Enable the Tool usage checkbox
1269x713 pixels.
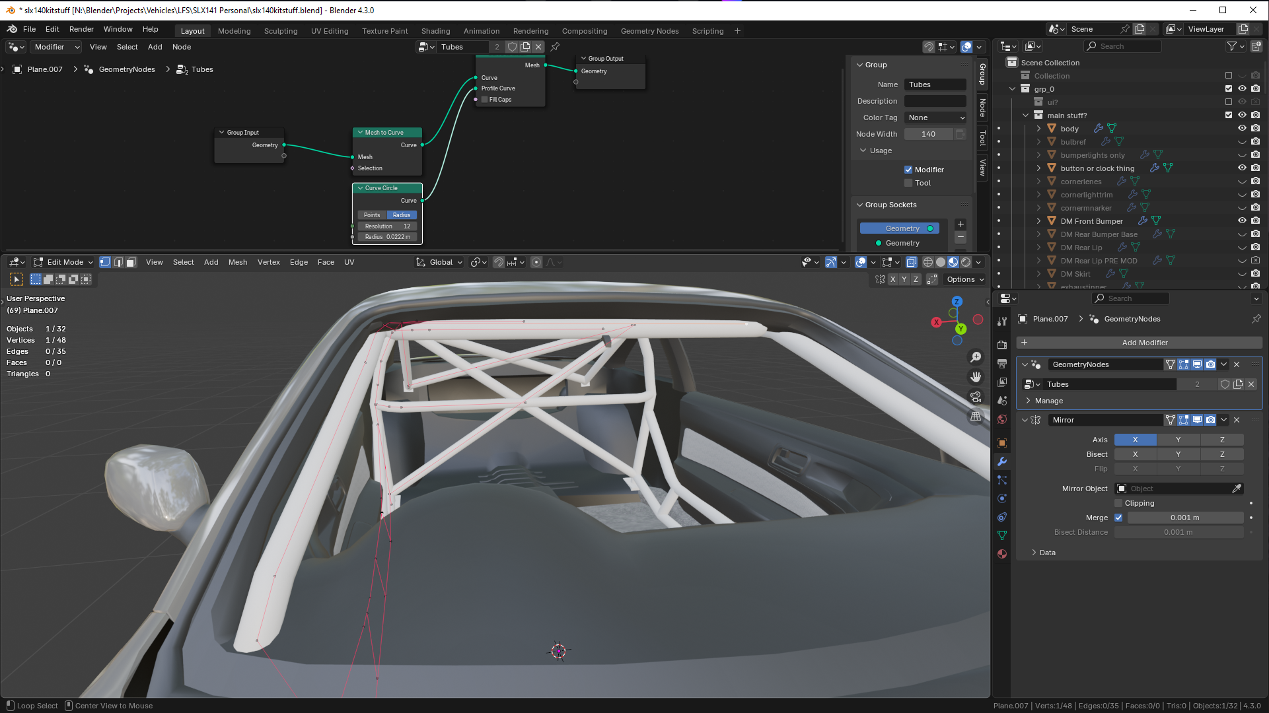click(908, 183)
